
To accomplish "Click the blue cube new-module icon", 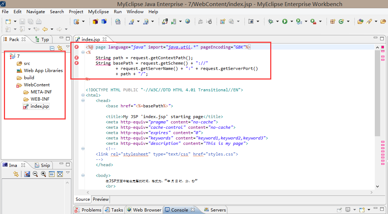I will point(104,21).
